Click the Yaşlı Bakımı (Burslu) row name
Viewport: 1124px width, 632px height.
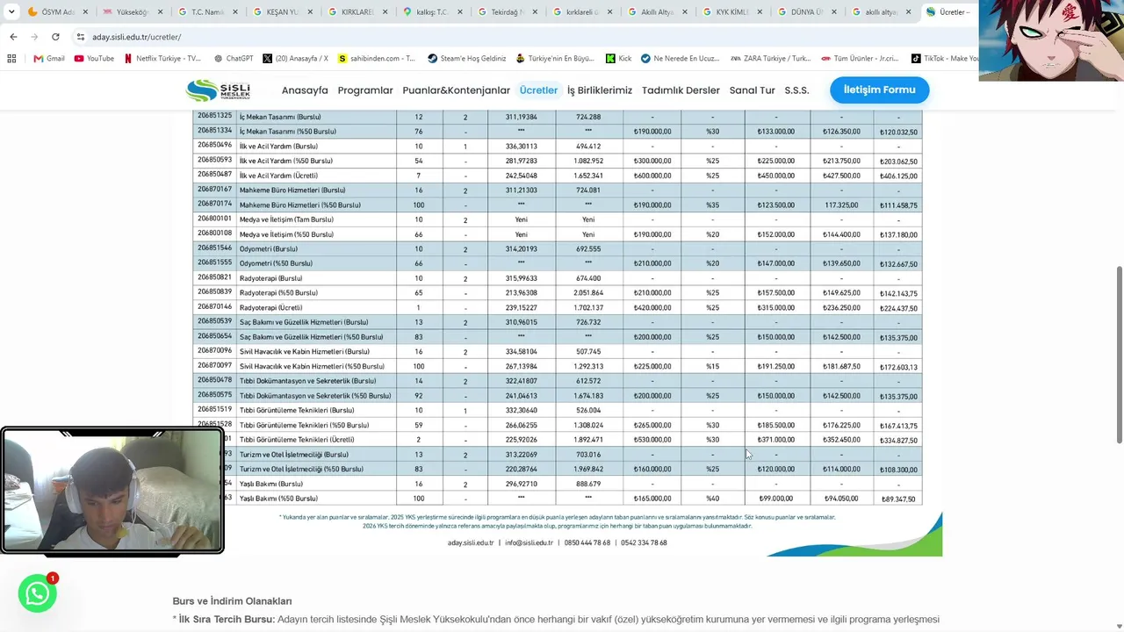271,484
